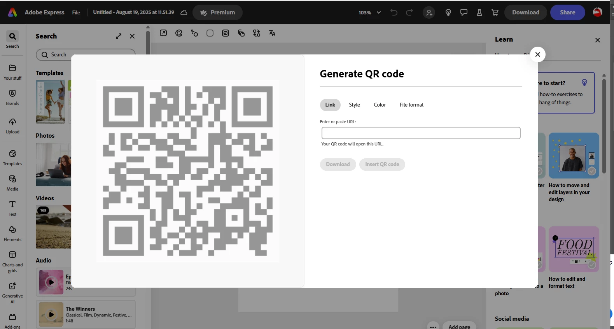Click the document title Untitled
This screenshot has height=329, width=614.
click(x=134, y=12)
